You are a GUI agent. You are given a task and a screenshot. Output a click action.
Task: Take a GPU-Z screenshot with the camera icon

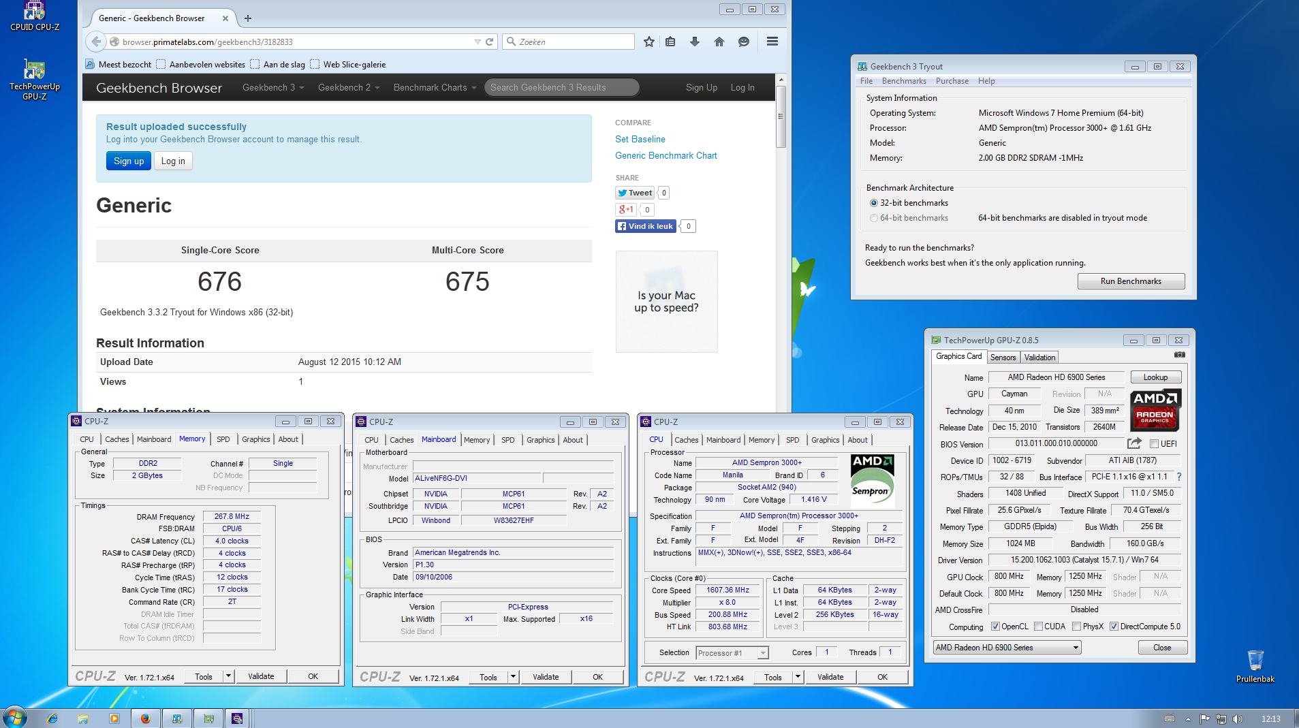point(1180,355)
